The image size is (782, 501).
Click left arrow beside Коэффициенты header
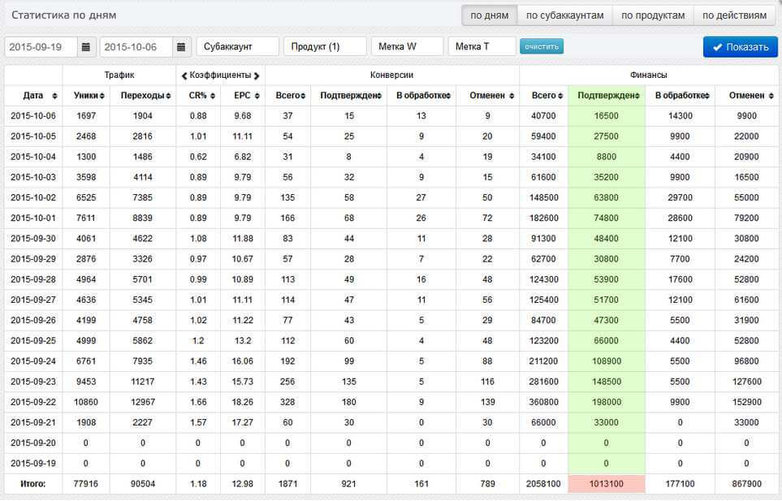(x=184, y=76)
